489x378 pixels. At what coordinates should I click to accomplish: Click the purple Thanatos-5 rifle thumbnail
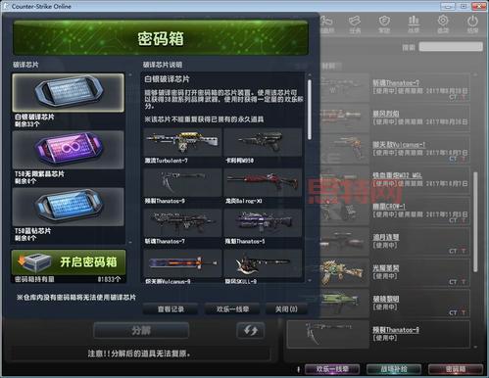click(263, 223)
